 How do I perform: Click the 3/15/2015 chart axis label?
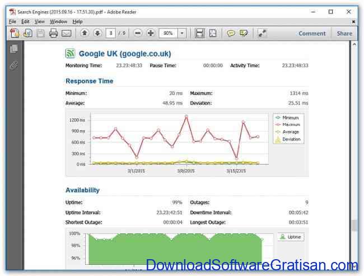click(236, 171)
